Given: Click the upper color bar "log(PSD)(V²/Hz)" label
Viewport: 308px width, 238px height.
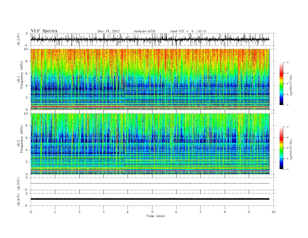Looking at the screenshot, I should click(292, 85).
